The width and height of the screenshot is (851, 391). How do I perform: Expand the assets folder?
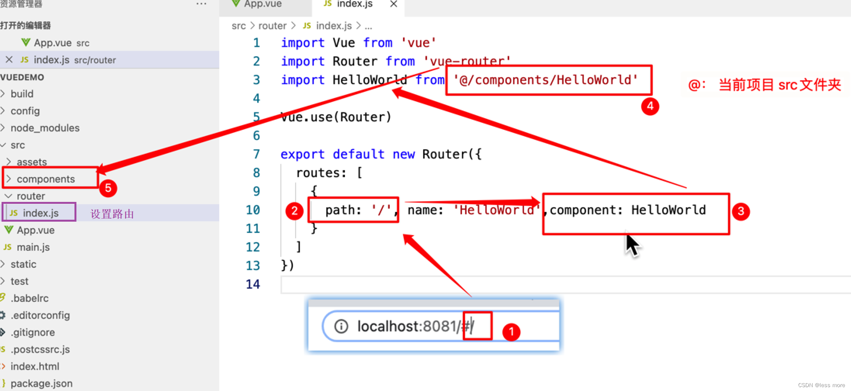[32, 162]
